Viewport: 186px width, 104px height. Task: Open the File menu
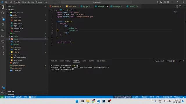[6, 2]
